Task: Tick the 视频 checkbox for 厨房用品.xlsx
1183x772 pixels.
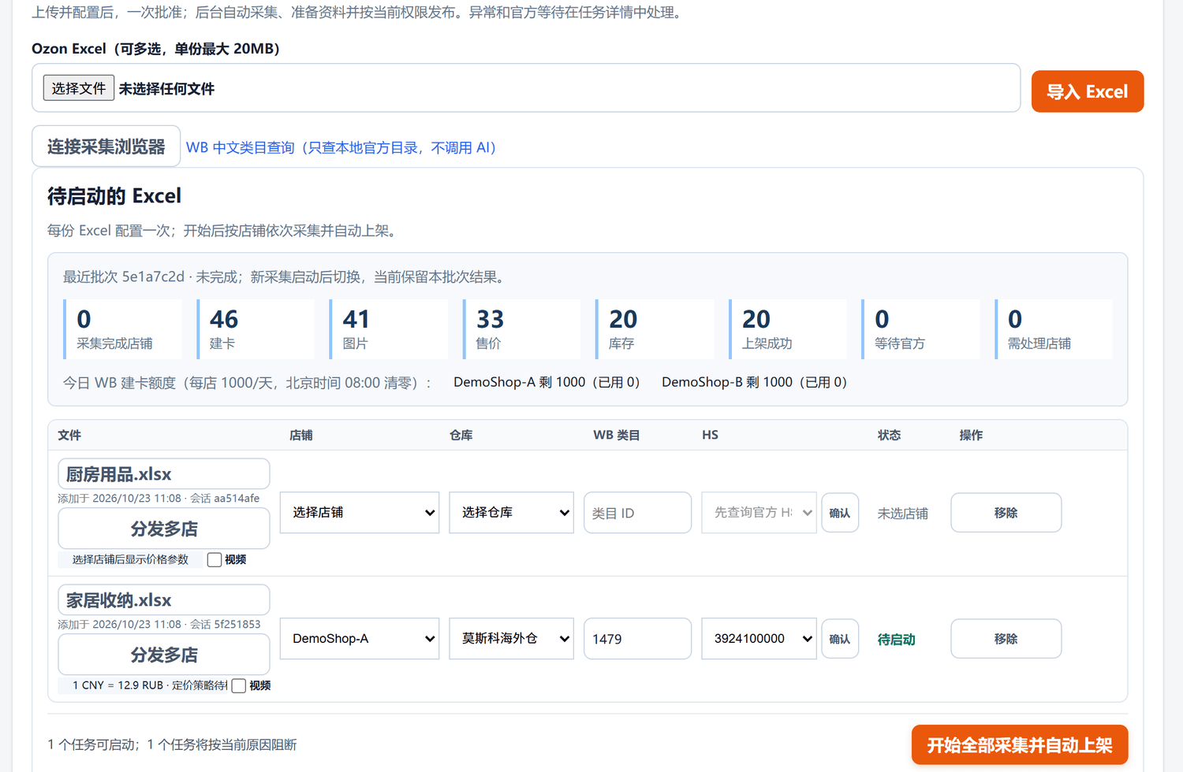Action: (215, 559)
